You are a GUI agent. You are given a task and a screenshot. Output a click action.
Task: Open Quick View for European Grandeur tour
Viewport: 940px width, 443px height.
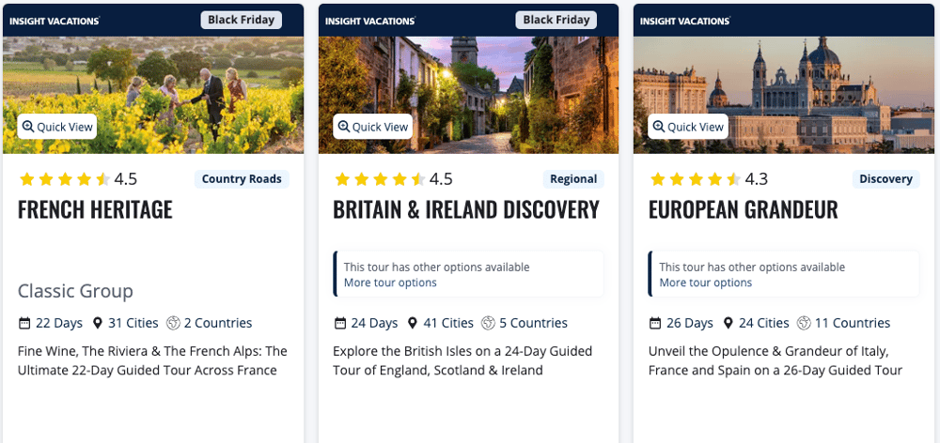coord(689,127)
